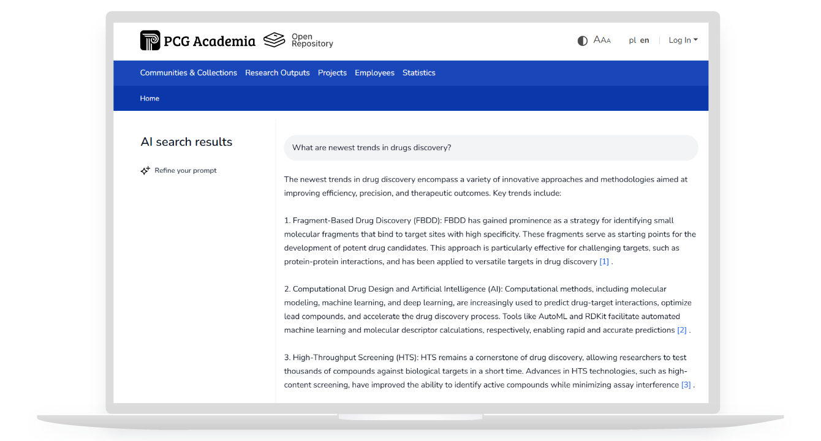Open citation reference [1]

tap(604, 262)
